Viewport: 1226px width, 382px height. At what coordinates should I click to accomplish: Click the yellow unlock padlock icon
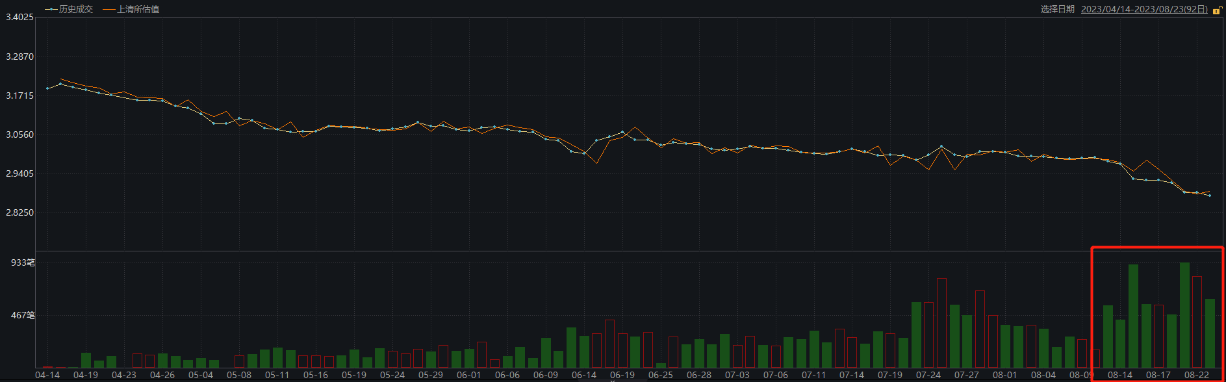[x=1216, y=10]
